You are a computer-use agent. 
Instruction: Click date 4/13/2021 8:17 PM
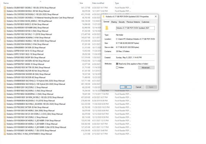coord(100,134)
